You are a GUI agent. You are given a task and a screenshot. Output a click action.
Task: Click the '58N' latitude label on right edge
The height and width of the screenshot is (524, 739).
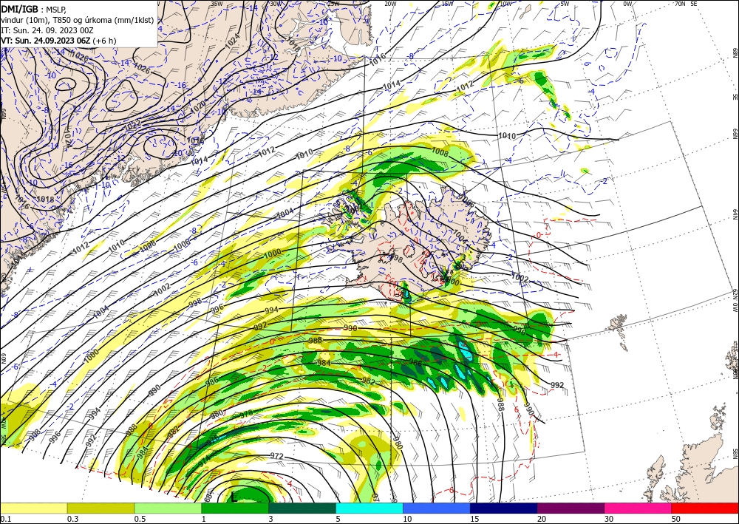(735, 454)
